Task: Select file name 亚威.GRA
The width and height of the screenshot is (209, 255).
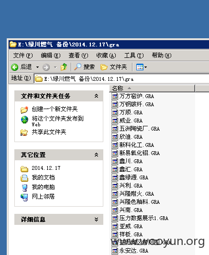Action: point(131,226)
